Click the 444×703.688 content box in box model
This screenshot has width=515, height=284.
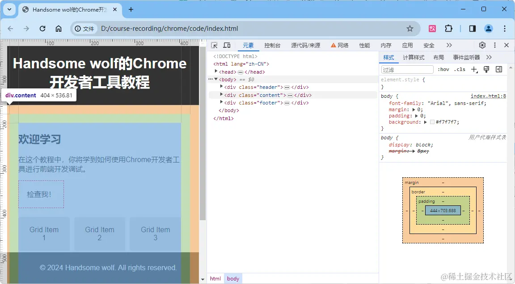coord(443,210)
